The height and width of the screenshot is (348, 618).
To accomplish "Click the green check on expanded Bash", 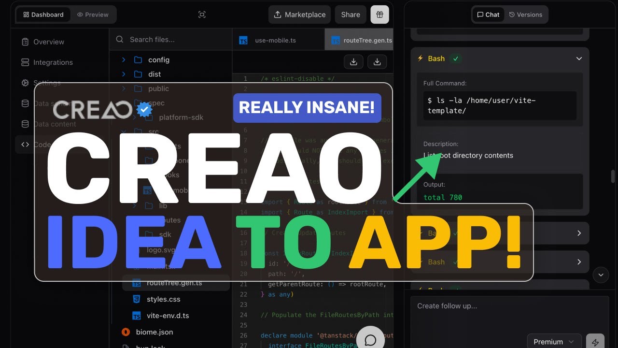I will (x=455, y=58).
